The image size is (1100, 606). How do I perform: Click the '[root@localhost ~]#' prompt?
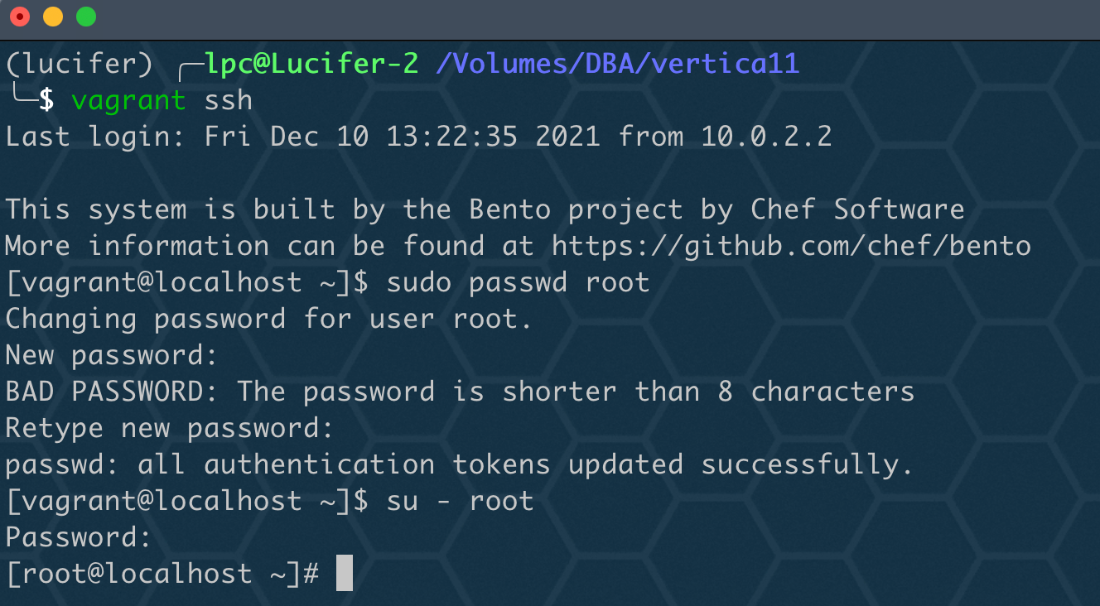162,574
